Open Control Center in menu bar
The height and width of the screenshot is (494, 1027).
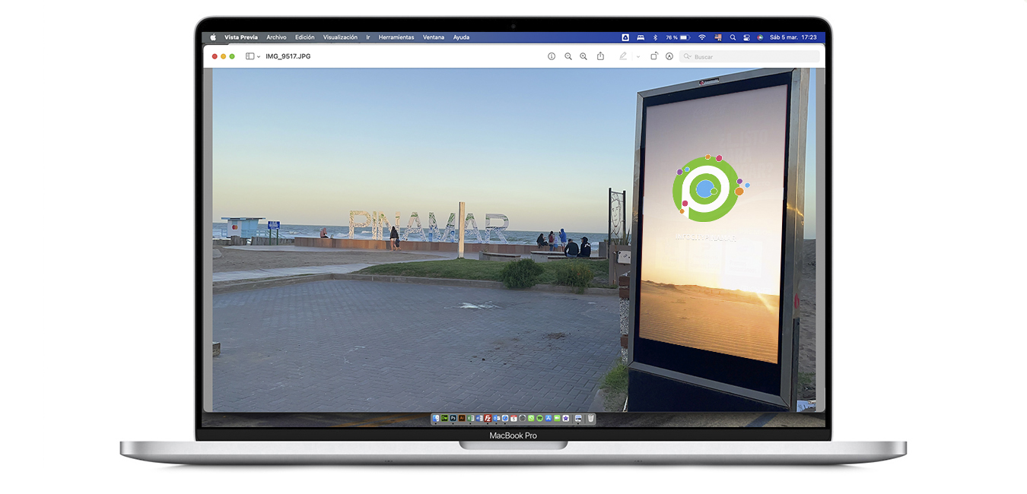click(746, 37)
